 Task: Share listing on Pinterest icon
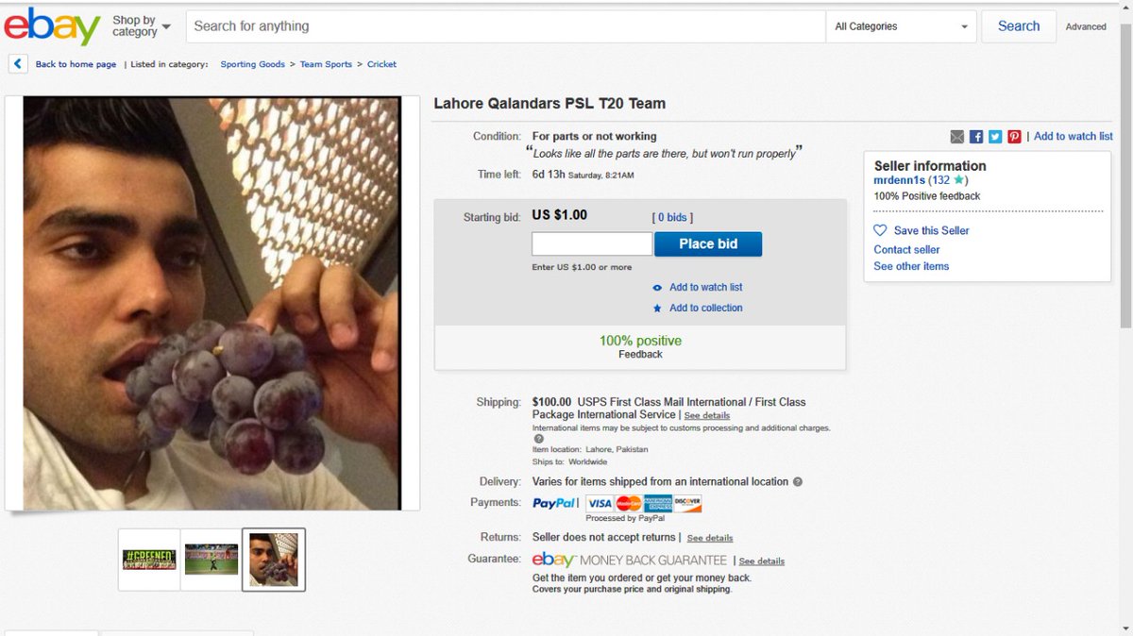1014,137
